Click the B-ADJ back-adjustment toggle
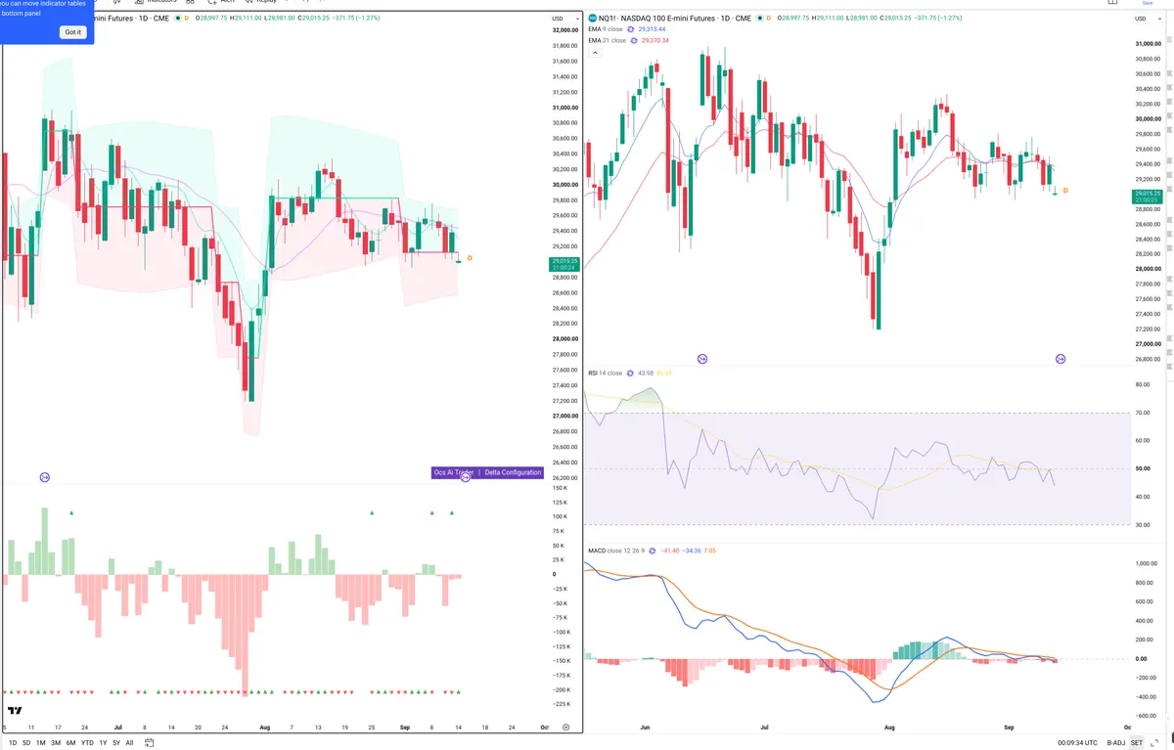Image resolution: width=1174 pixels, height=750 pixels. 1116,742
